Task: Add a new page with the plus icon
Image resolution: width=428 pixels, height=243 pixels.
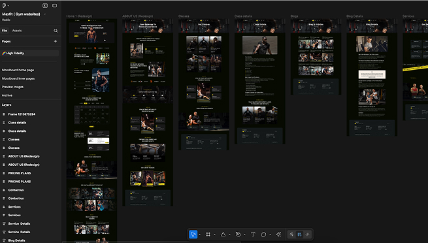Action: tap(56, 41)
